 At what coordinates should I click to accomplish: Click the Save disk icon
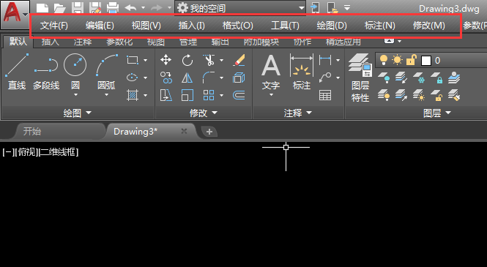[78, 8]
